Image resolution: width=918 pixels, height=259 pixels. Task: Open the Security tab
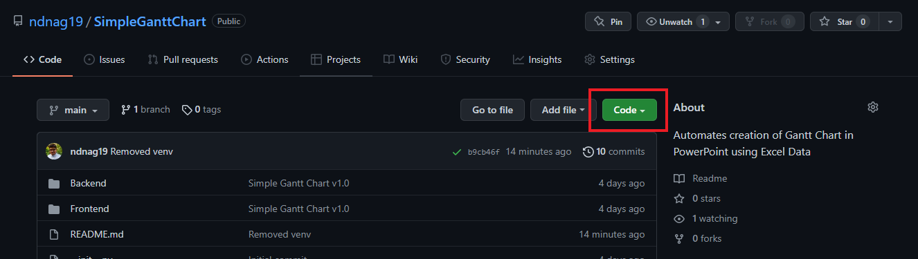(465, 59)
